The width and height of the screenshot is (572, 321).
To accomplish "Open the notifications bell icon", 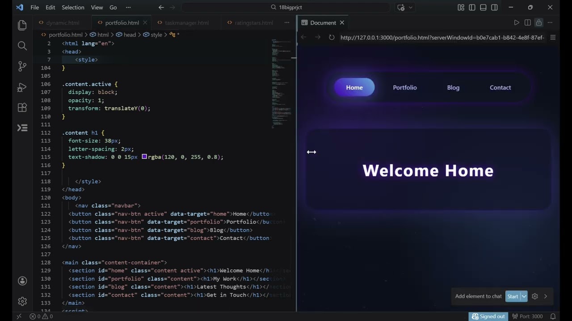I will pyautogui.click(x=553, y=316).
